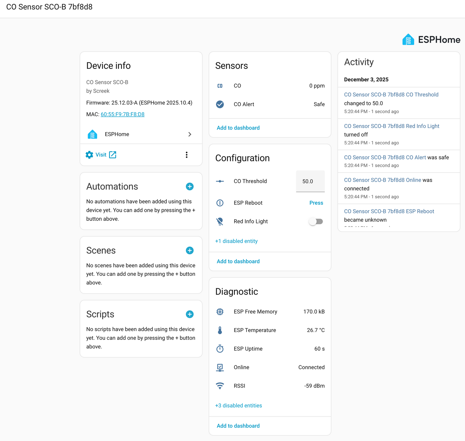Click the ESP Temperature thermometer icon
Image resolution: width=465 pixels, height=441 pixels.
coord(220,330)
